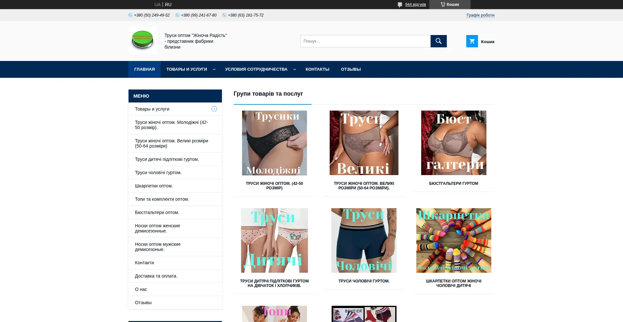Open the 944 відгуків reviews link

pos(415,5)
